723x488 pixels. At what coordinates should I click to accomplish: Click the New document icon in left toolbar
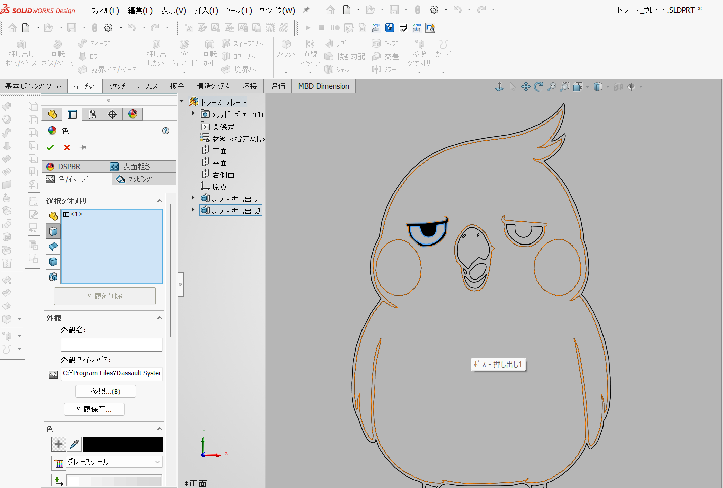click(26, 28)
